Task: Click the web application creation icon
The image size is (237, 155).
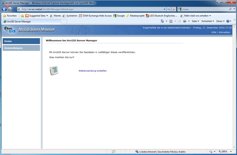Action: click(54, 70)
